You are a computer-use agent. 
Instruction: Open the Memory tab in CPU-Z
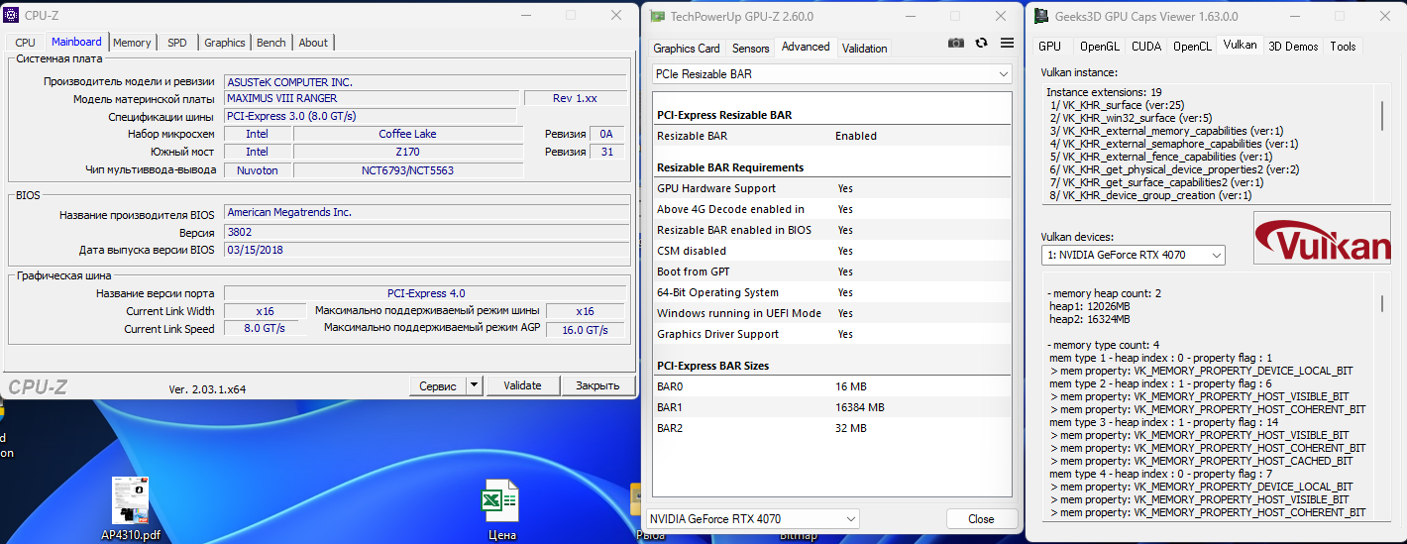132,43
